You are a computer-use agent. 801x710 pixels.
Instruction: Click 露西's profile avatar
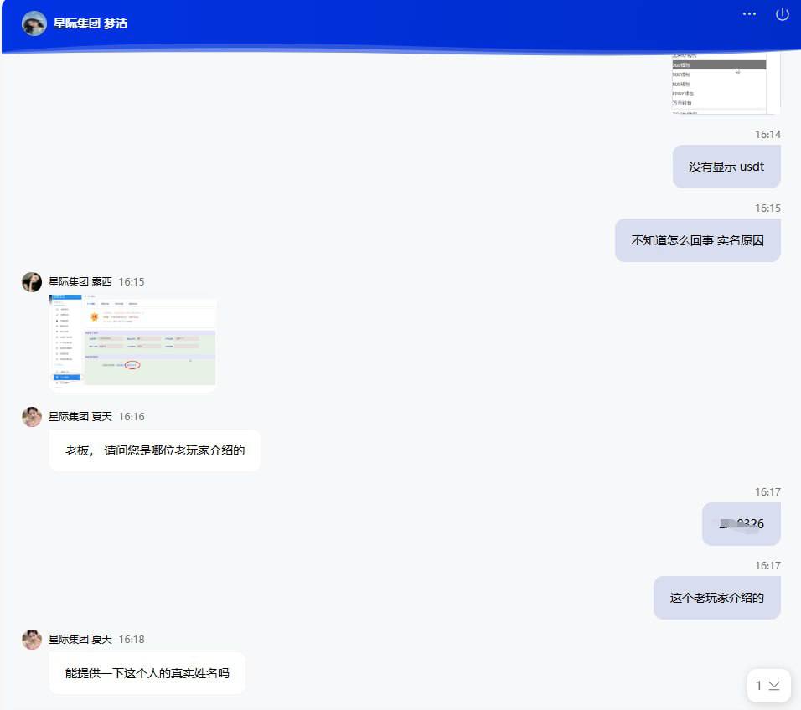click(x=32, y=282)
